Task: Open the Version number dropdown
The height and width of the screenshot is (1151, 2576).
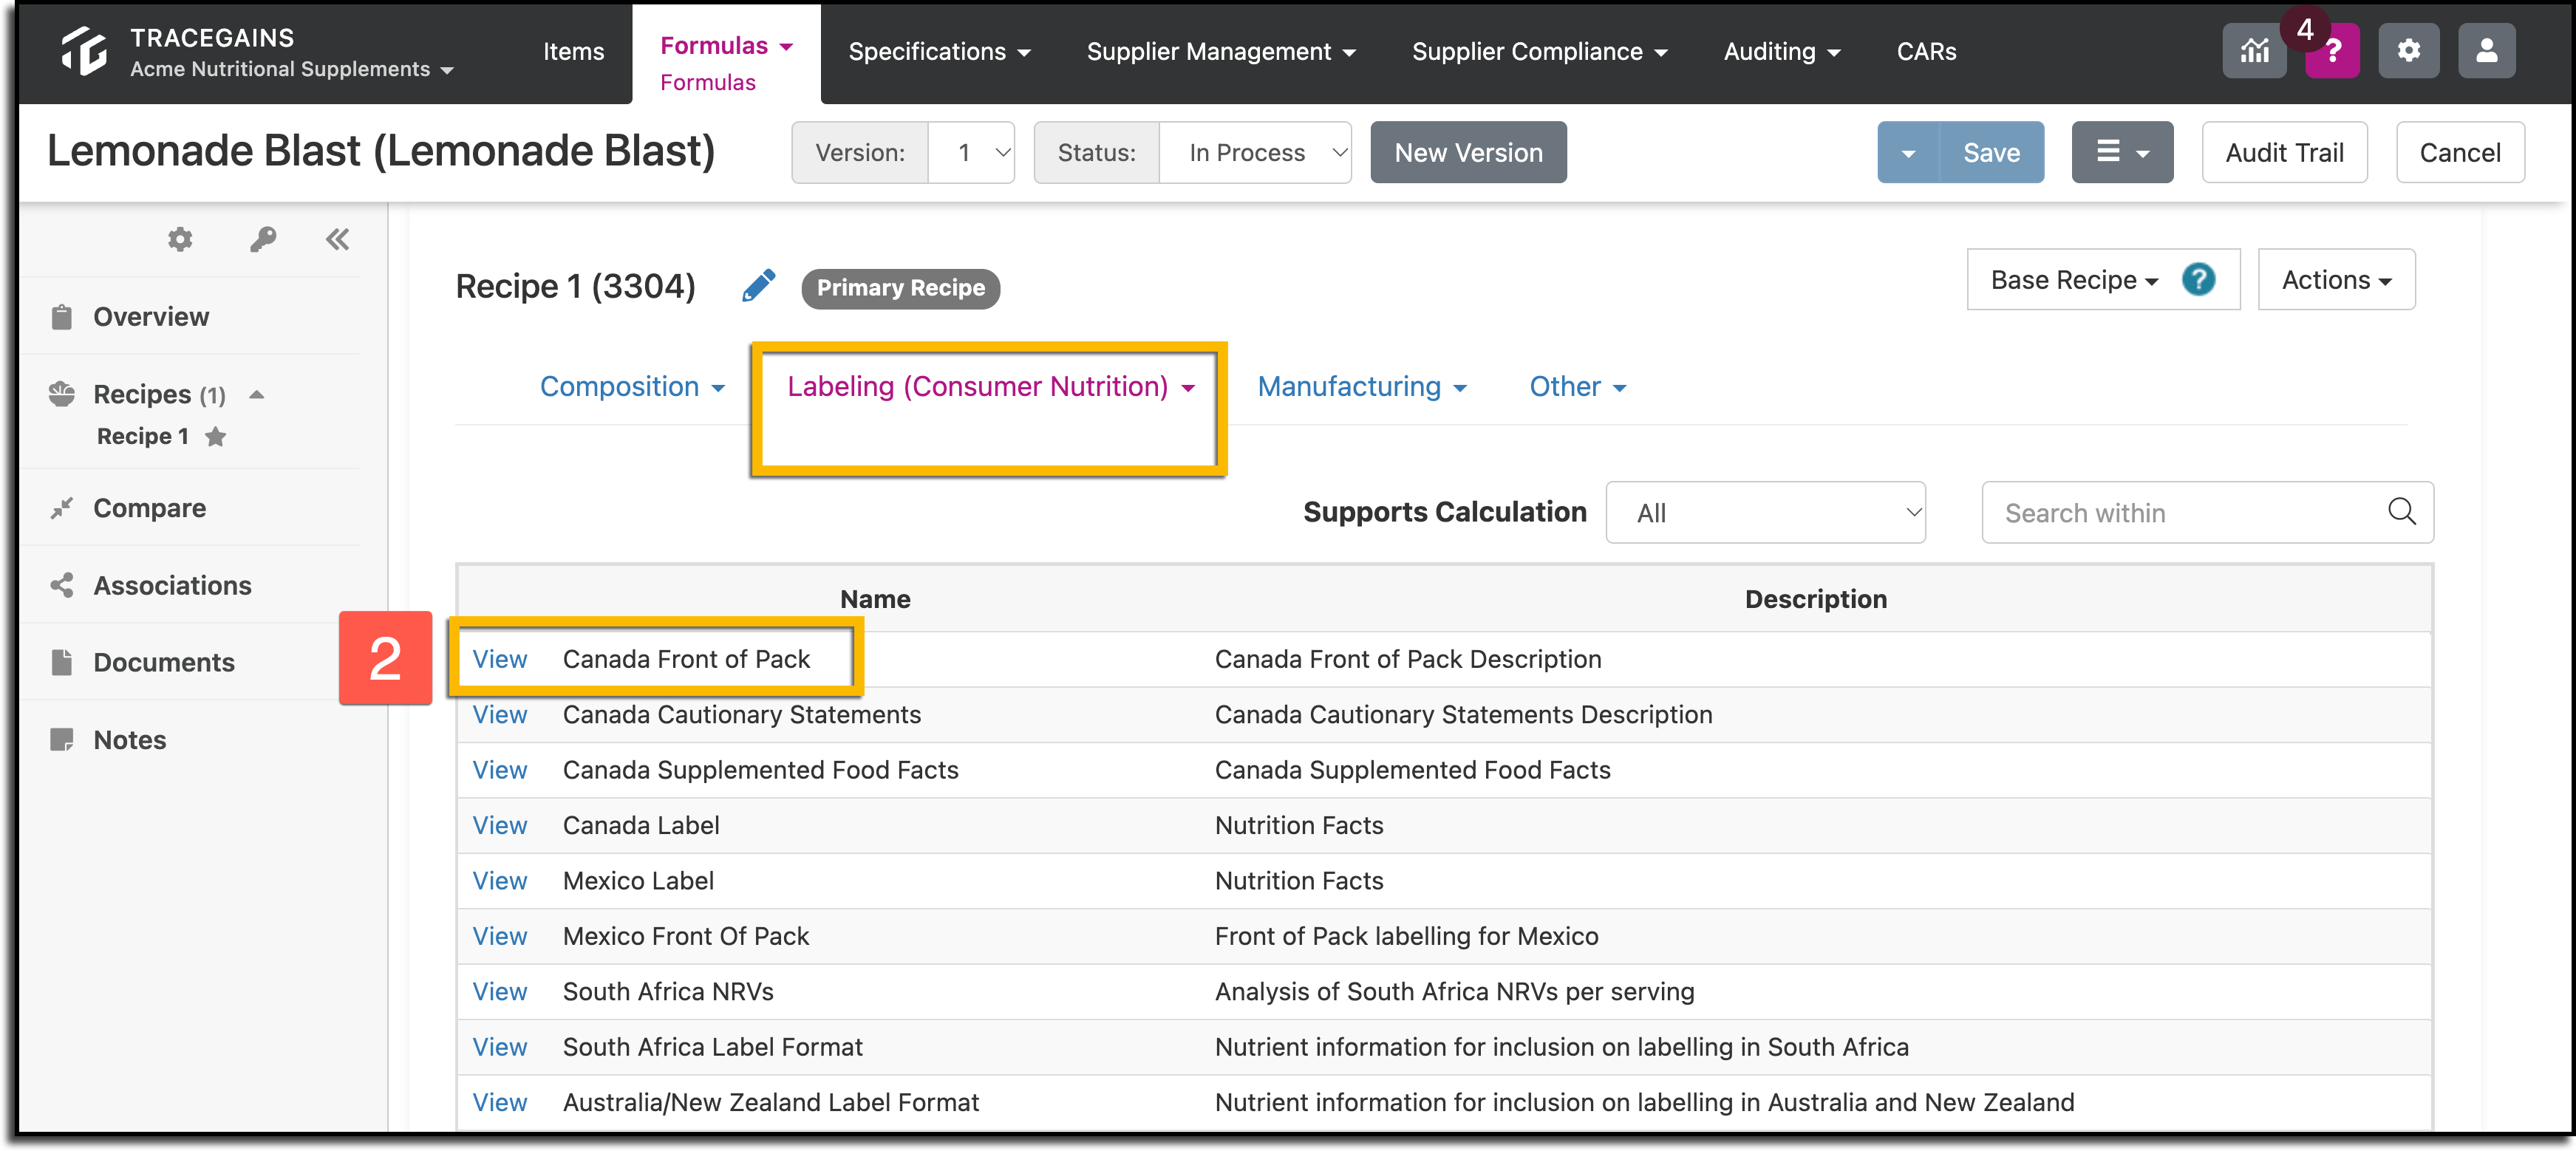Action: [x=971, y=152]
